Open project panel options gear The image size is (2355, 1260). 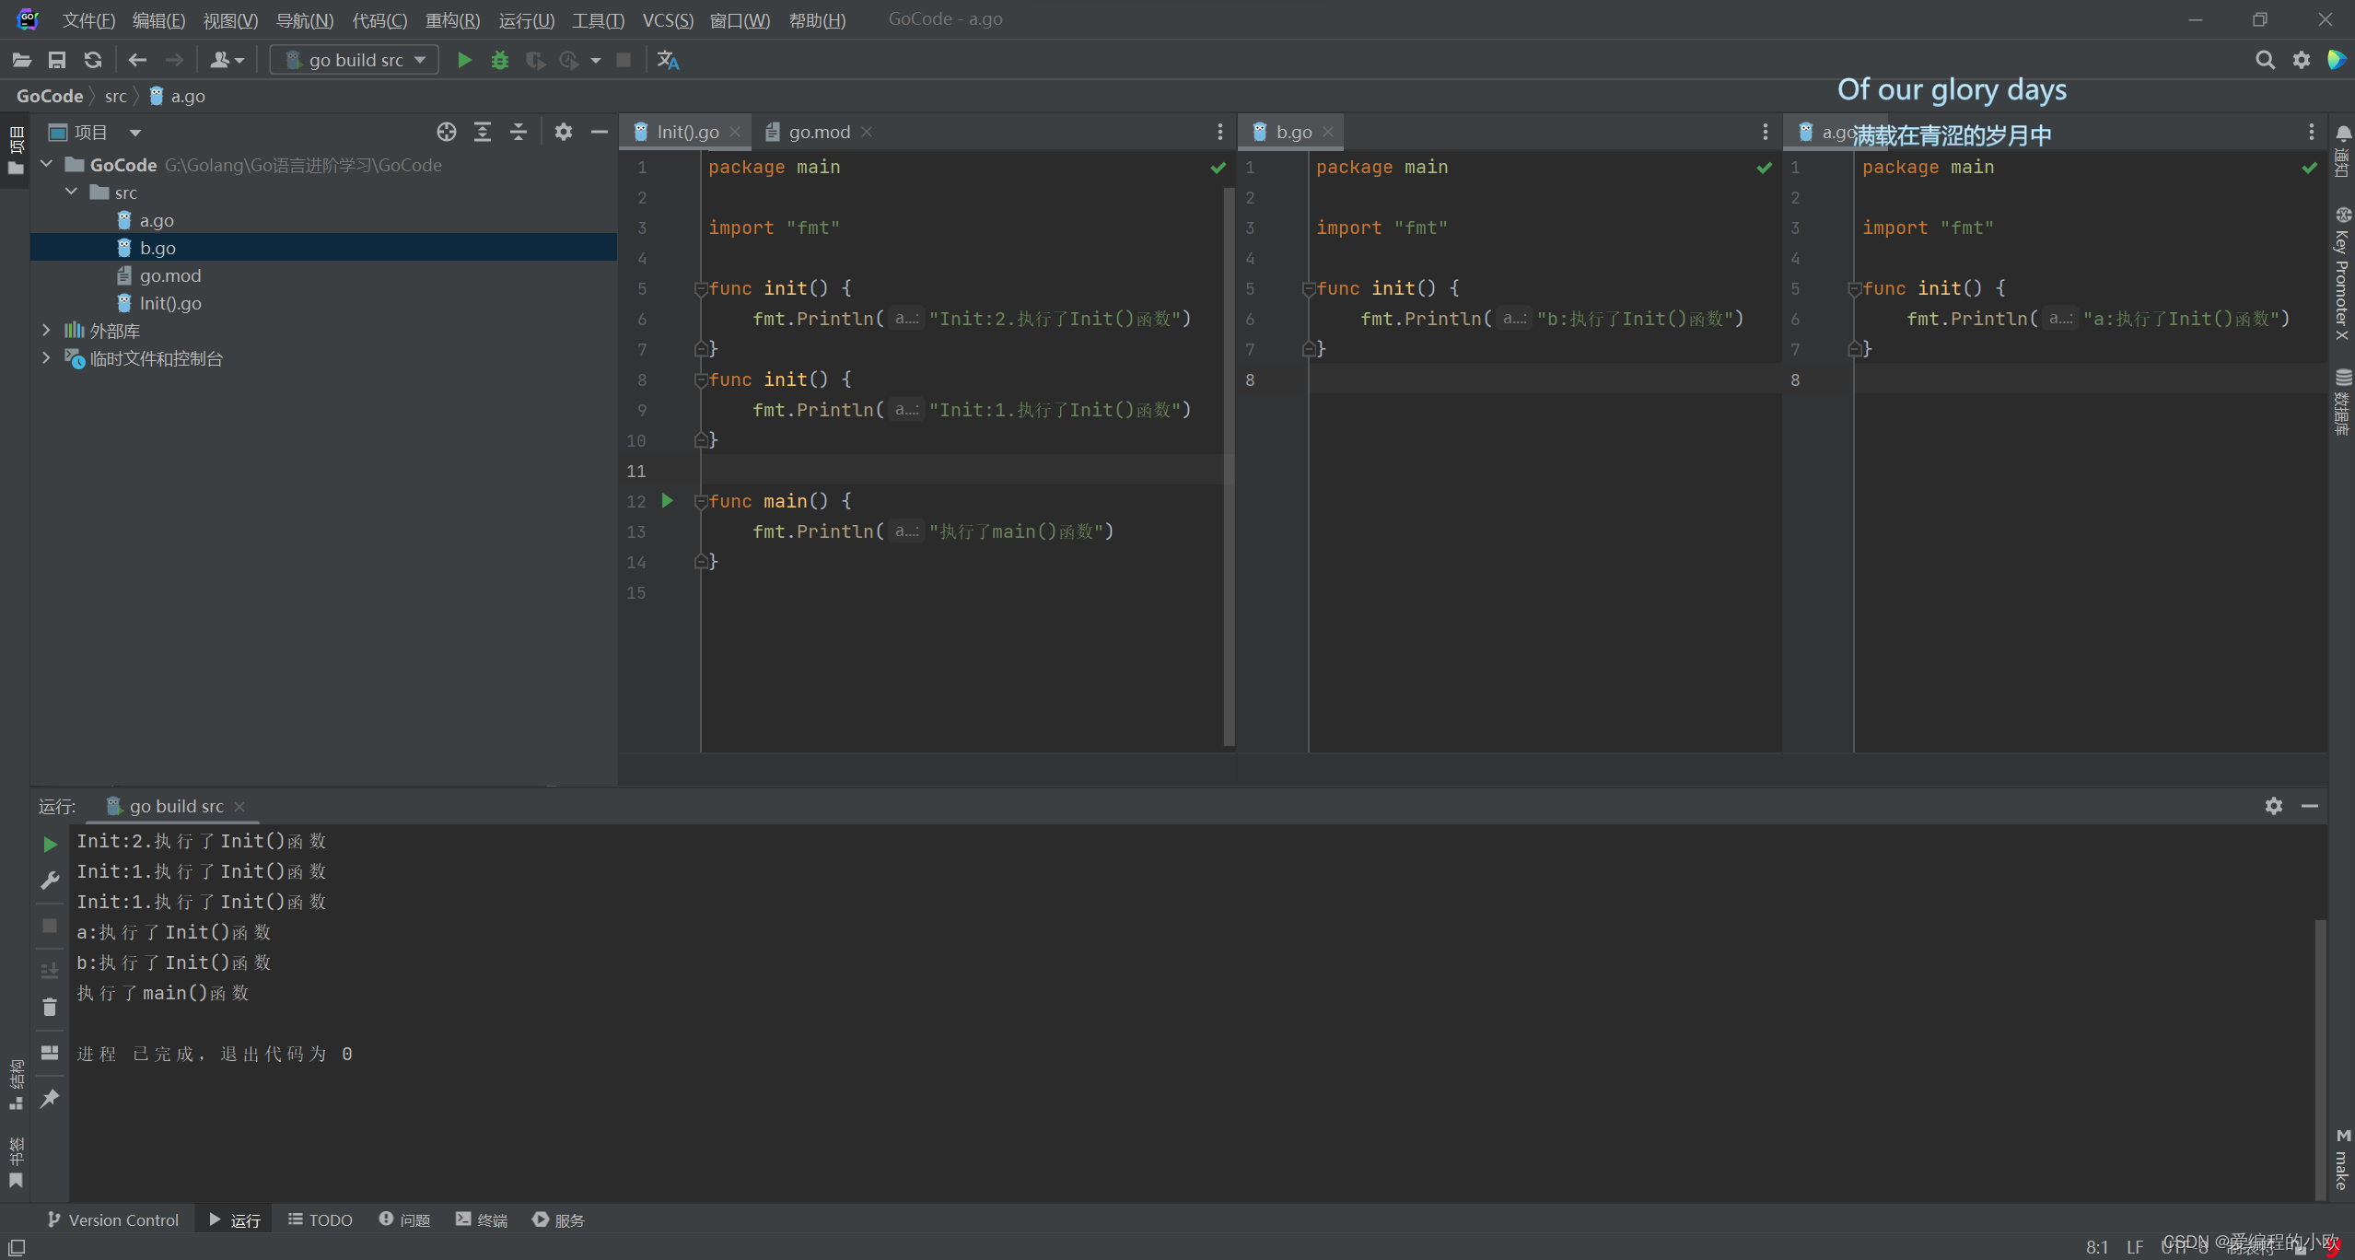pyautogui.click(x=564, y=132)
